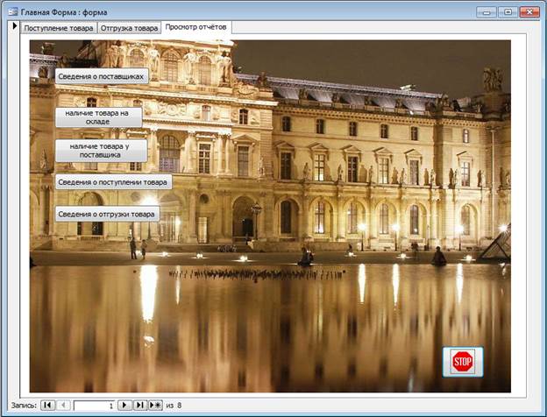Open Сведения о отгрузки товара report
Viewport: 547px width, 417px height.
pos(107,214)
